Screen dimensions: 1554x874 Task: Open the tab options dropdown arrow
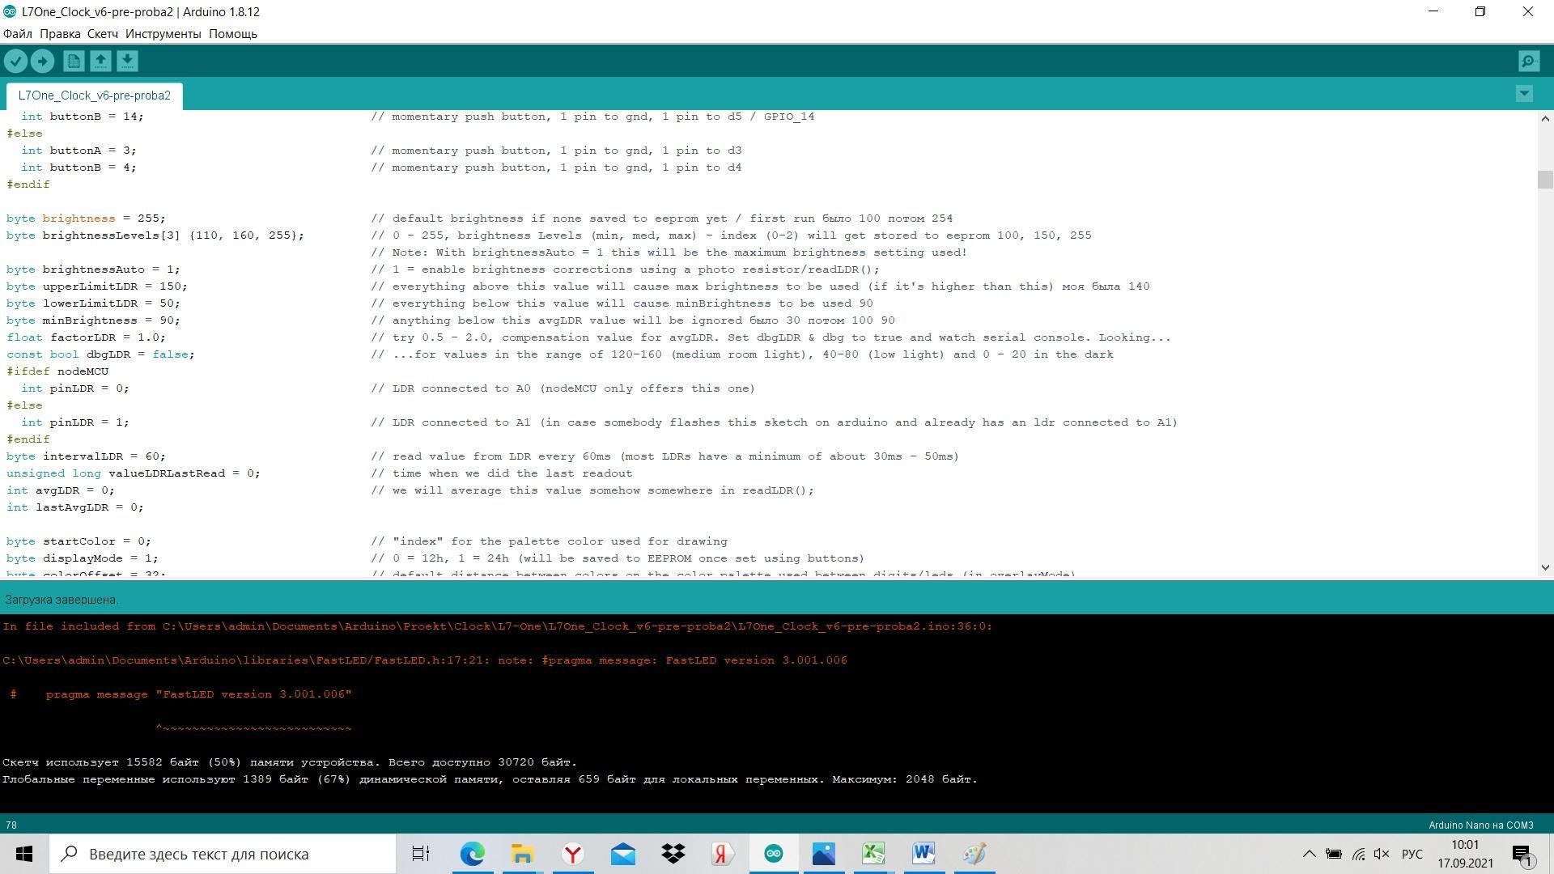click(x=1524, y=94)
